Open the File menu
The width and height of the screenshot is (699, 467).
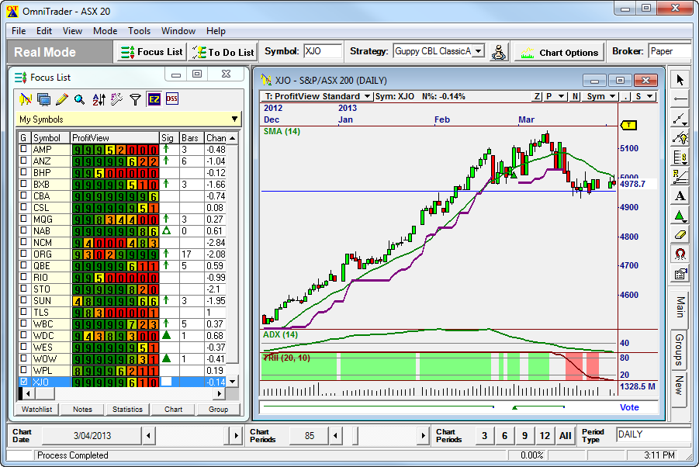19,31
